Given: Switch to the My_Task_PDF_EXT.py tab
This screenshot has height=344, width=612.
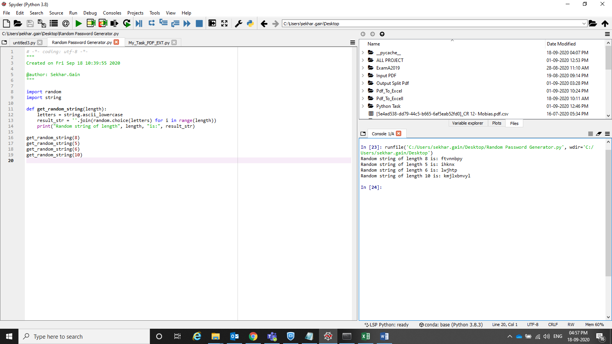Looking at the screenshot, I should [x=149, y=43].
